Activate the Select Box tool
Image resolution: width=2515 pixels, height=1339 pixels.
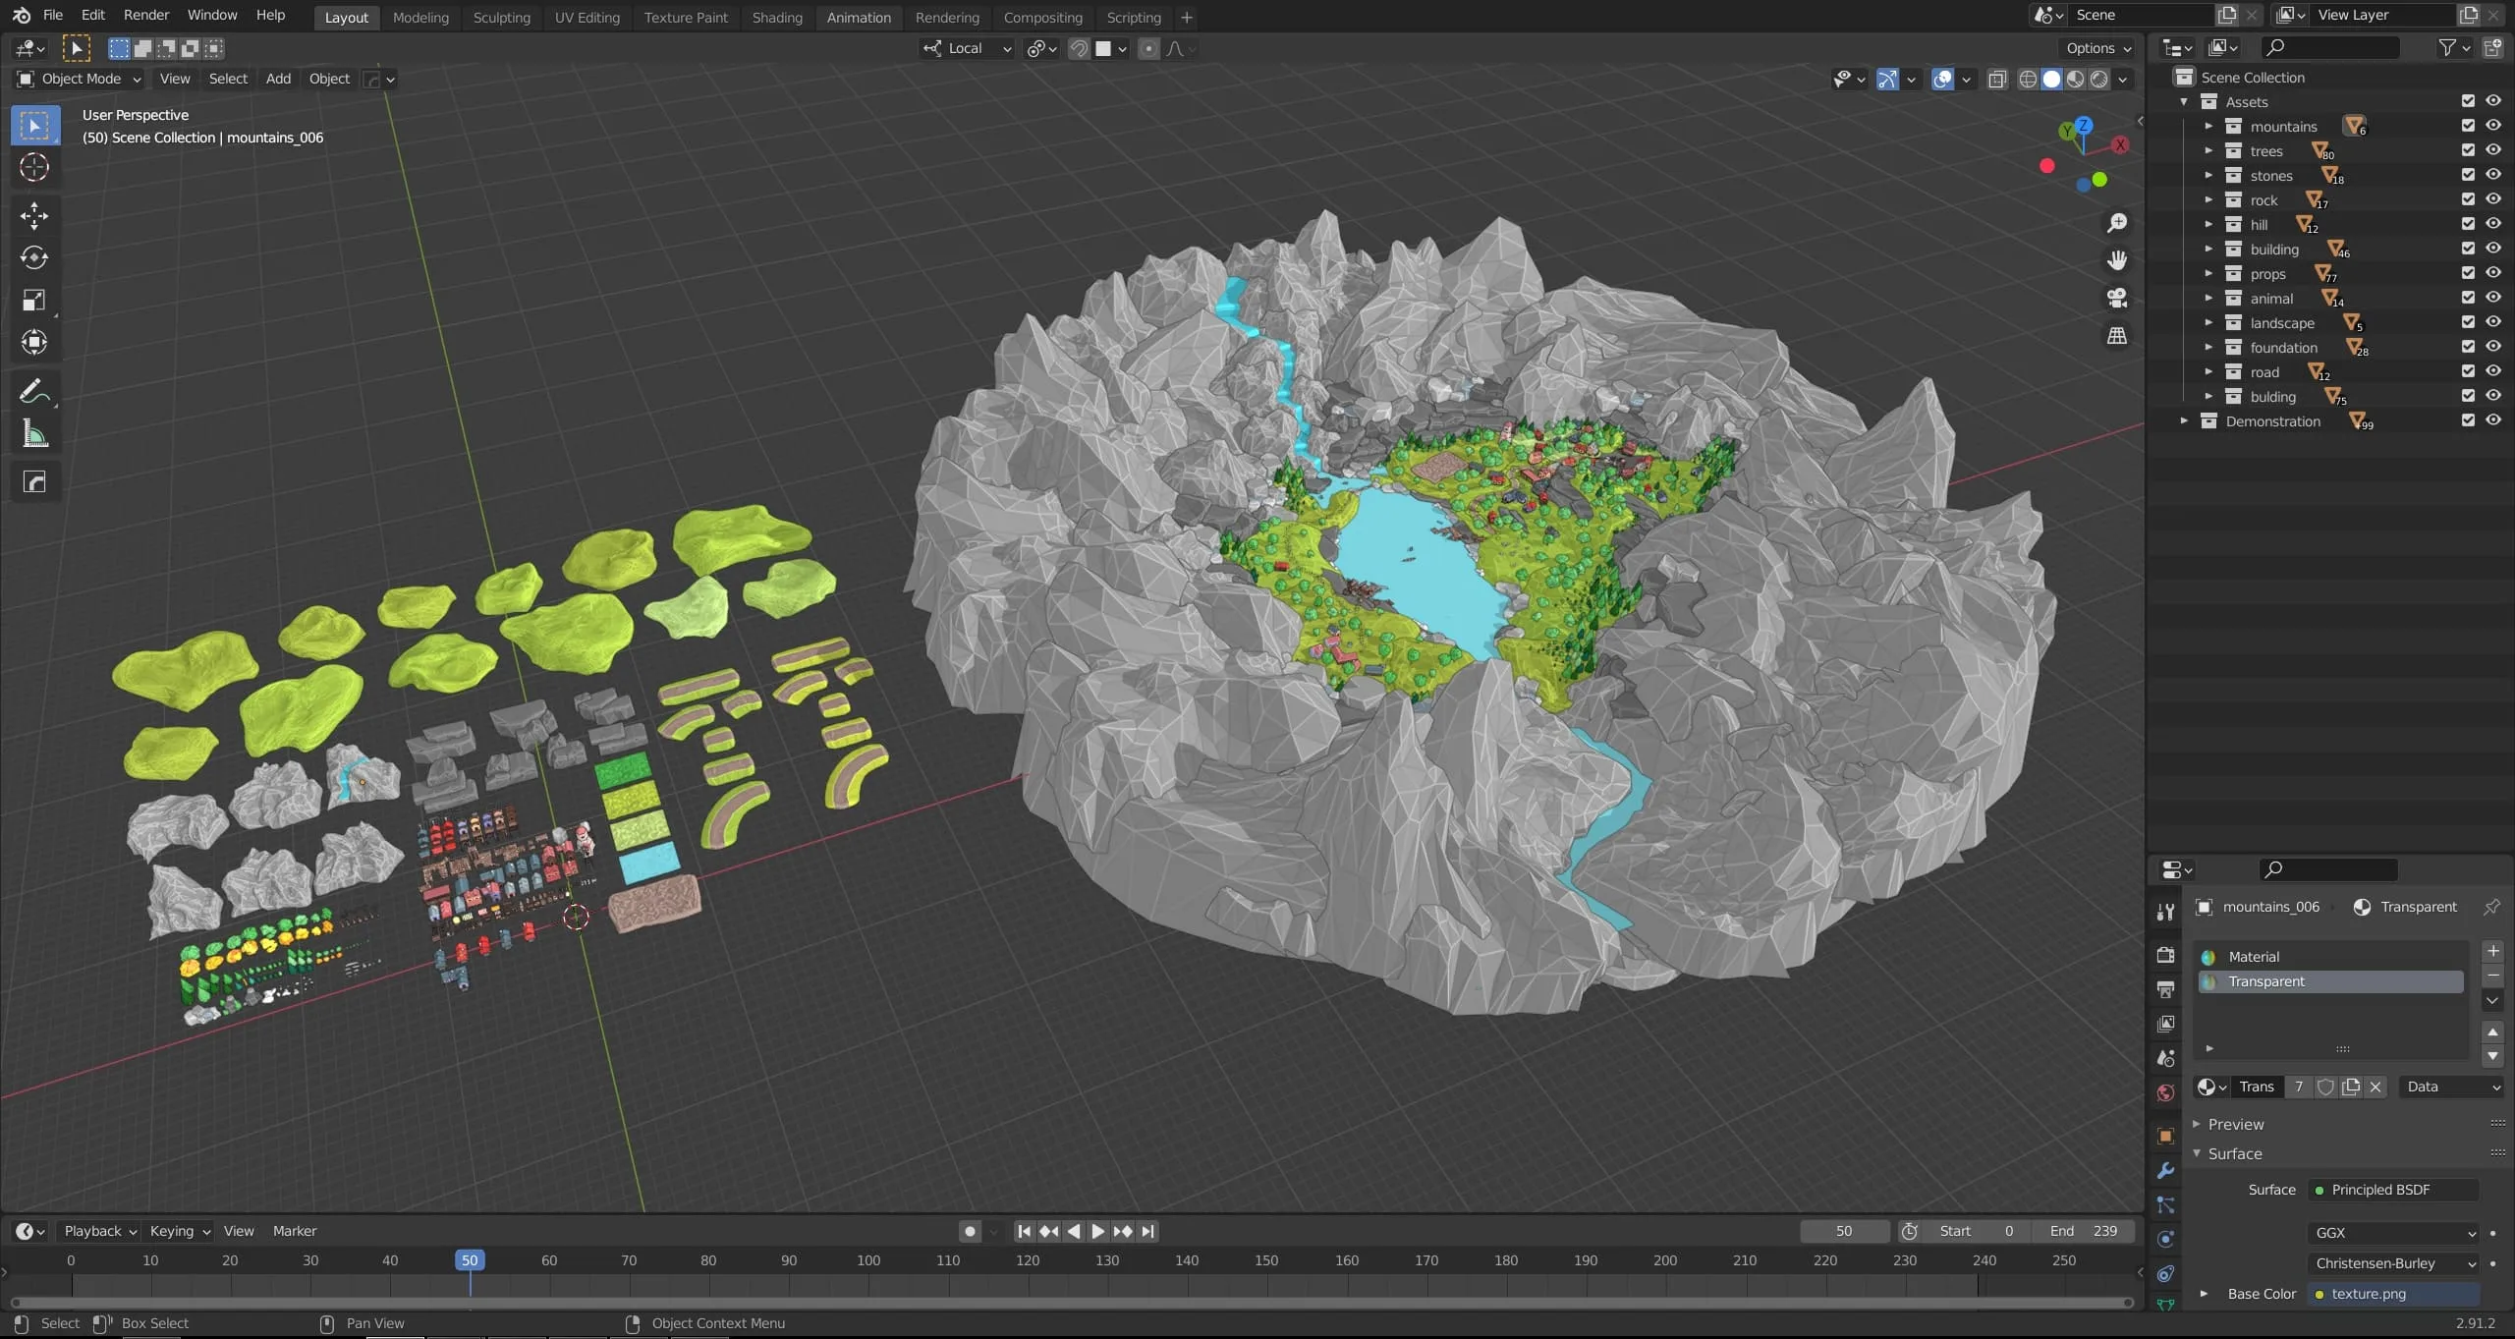[x=34, y=126]
